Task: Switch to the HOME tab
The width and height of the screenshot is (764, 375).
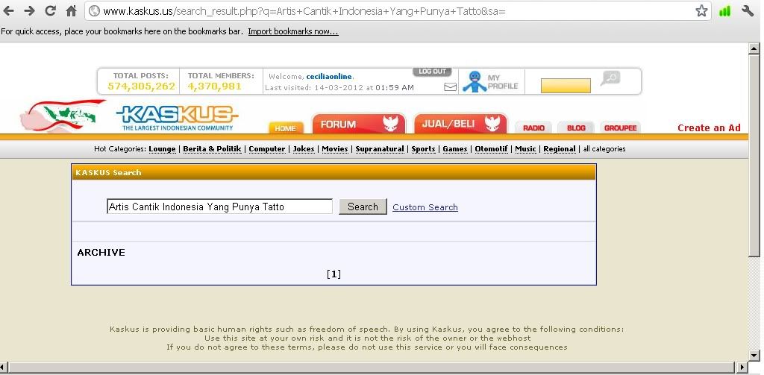Action: pyautogui.click(x=286, y=128)
